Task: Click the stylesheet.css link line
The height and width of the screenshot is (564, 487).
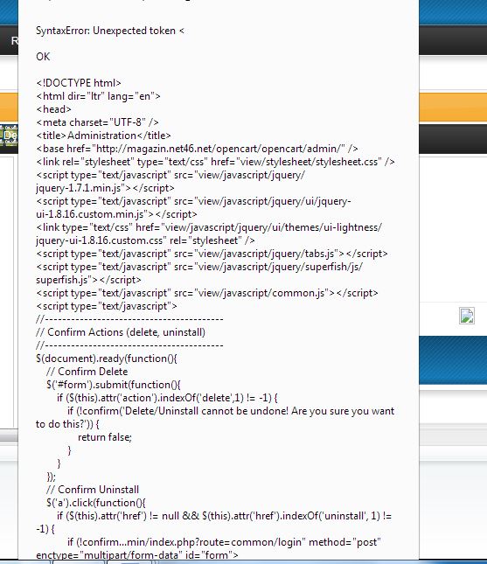Action: [x=215, y=162]
